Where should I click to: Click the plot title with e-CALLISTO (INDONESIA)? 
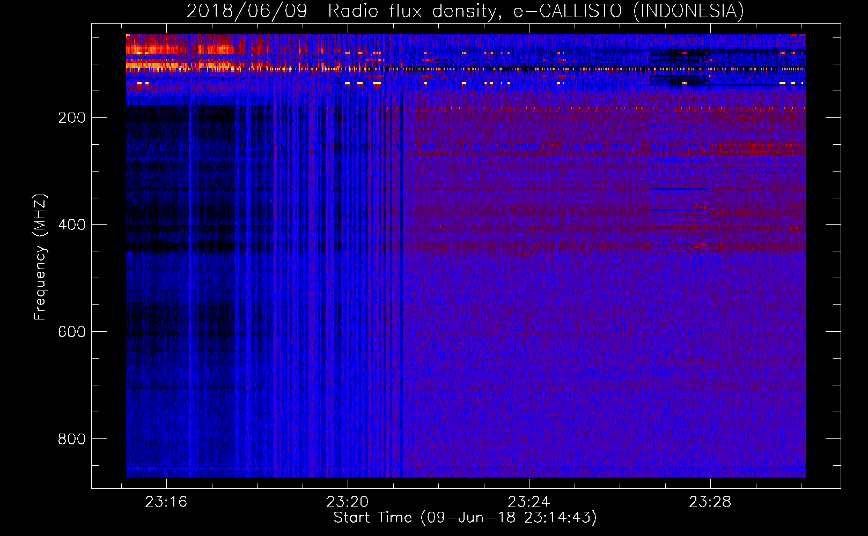point(465,11)
